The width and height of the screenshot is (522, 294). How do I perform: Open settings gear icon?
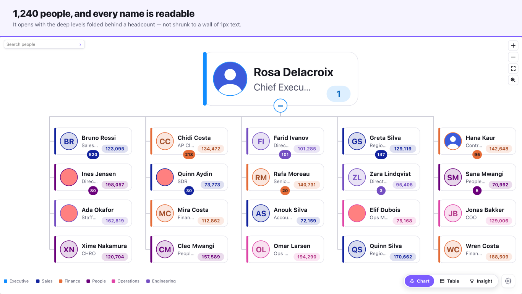pyautogui.click(x=508, y=281)
